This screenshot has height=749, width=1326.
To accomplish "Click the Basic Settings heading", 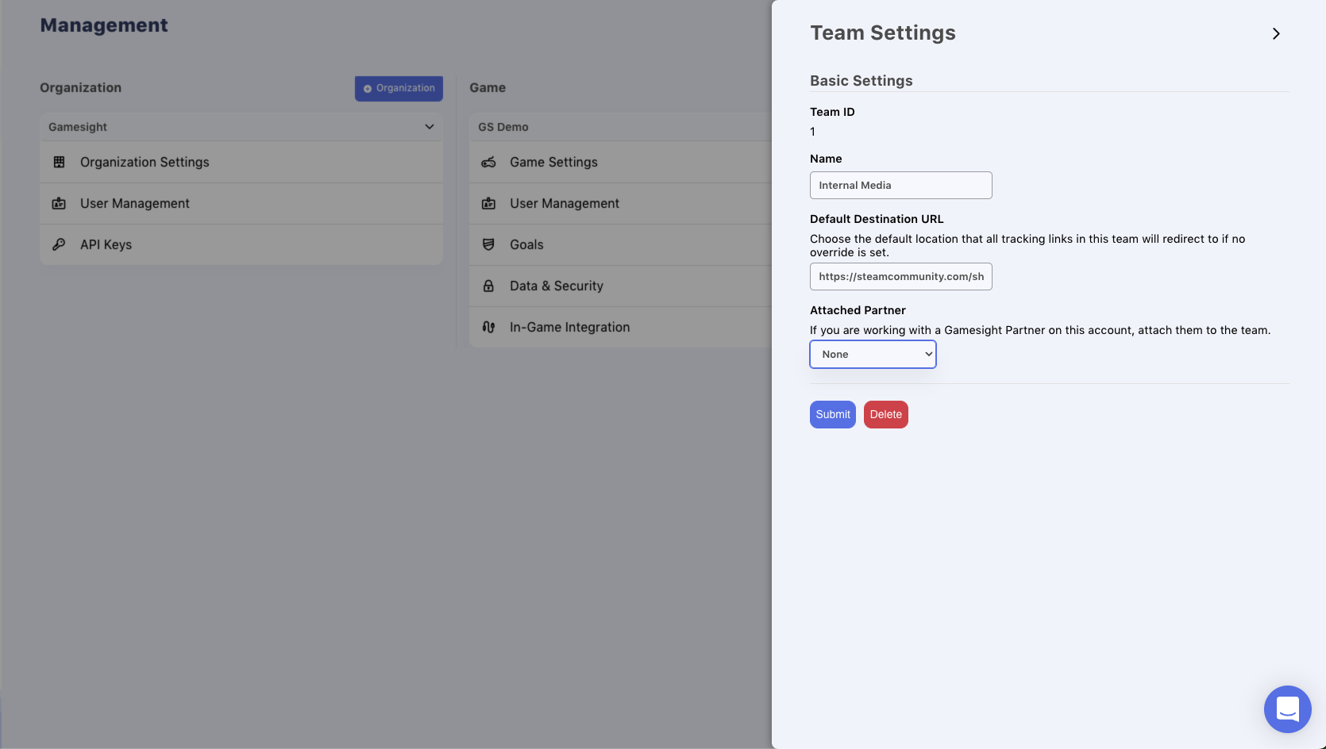I will (x=861, y=81).
